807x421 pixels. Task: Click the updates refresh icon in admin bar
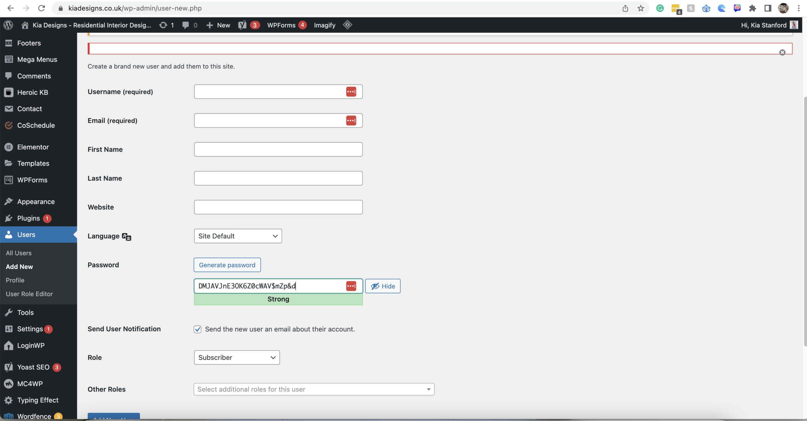(163, 25)
